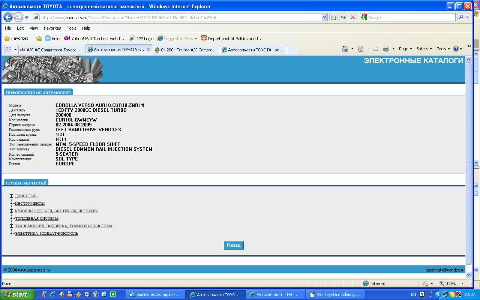480x300 pixels.
Task: Switch to the A/C AC Compressor Toyota tab
Action: (x=52, y=49)
